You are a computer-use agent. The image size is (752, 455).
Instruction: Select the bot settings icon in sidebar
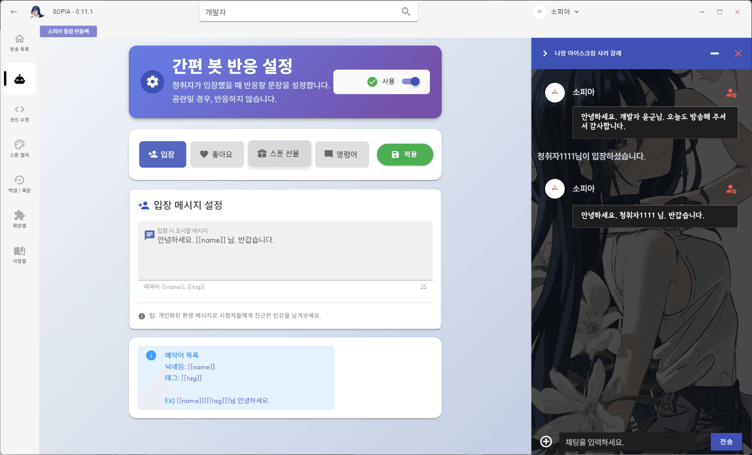(x=19, y=78)
